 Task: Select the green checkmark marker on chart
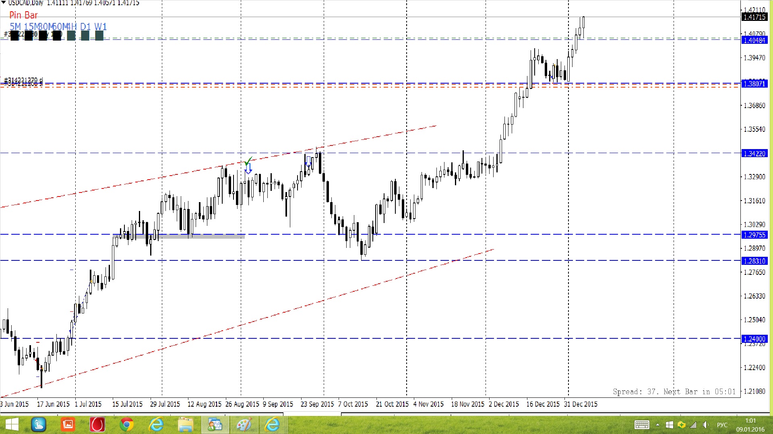click(x=248, y=161)
